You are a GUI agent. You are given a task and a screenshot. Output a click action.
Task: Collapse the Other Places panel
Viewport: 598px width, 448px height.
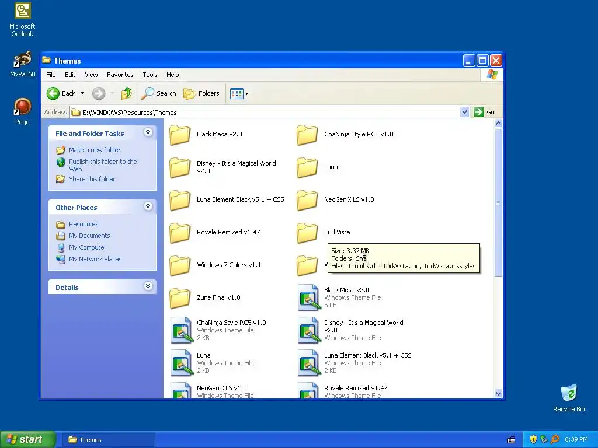pyautogui.click(x=148, y=206)
